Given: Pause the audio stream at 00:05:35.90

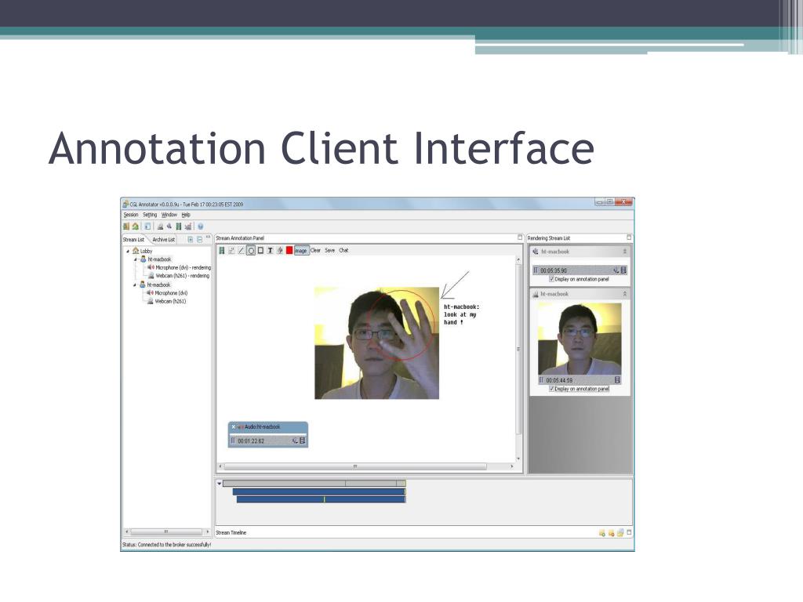Looking at the screenshot, I should [x=536, y=270].
